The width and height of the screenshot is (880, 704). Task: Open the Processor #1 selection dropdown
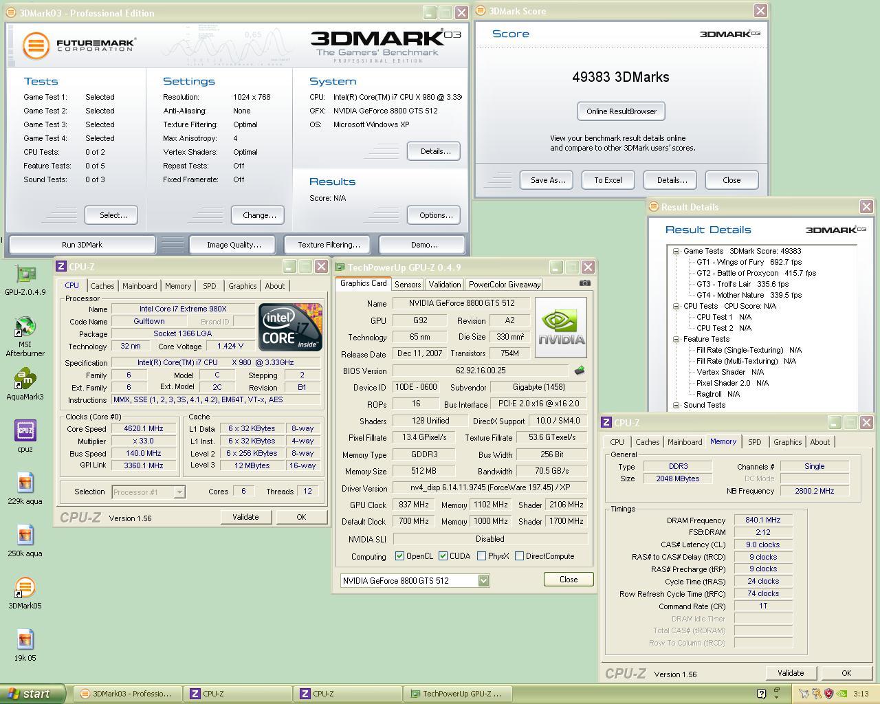(x=179, y=492)
